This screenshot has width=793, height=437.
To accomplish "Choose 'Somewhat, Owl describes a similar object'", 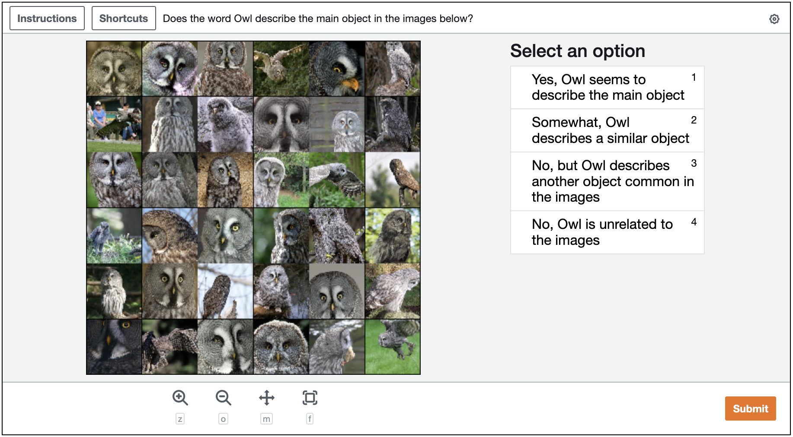I will coord(607,130).
